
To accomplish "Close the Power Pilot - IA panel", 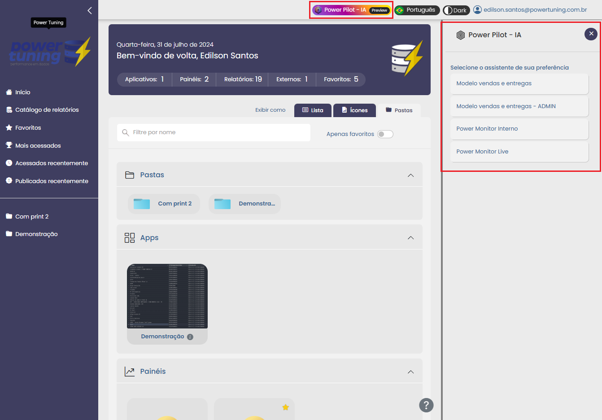I will [591, 34].
